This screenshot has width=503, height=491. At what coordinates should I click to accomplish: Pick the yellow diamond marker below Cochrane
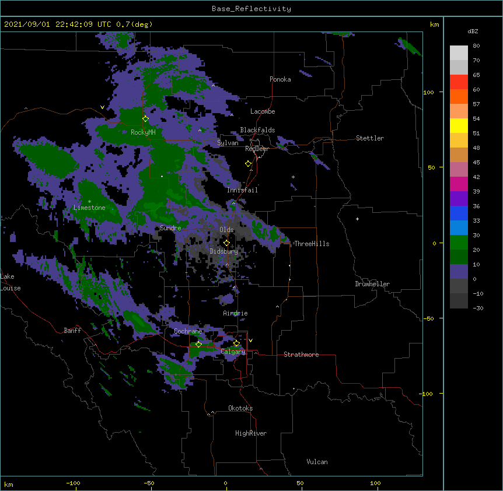tap(198, 345)
